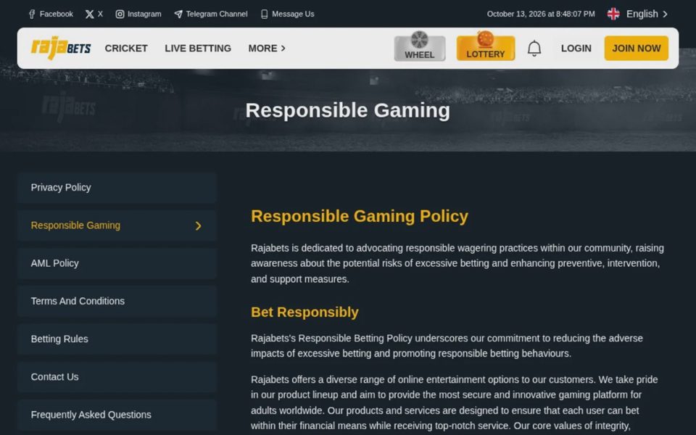This screenshot has width=696, height=435.
Task: Expand the MORE menu
Action: (267, 49)
